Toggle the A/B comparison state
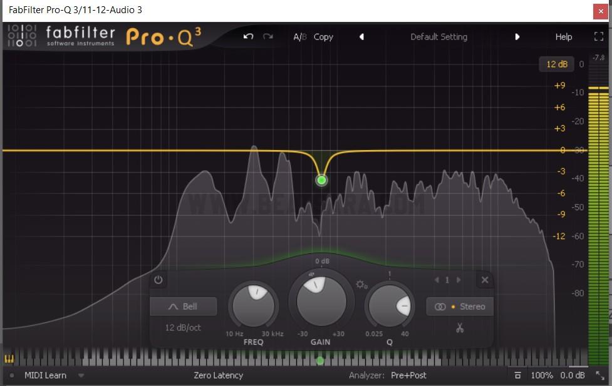Screen dimensions: 612x386 coord(300,37)
